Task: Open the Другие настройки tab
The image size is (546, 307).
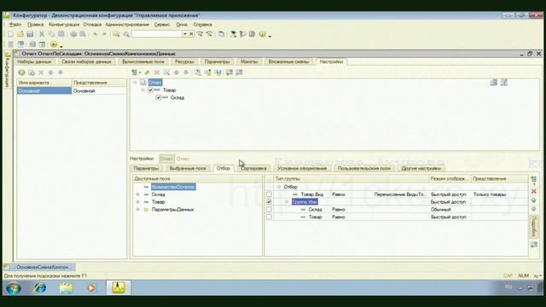Action: tap(421, 169)
